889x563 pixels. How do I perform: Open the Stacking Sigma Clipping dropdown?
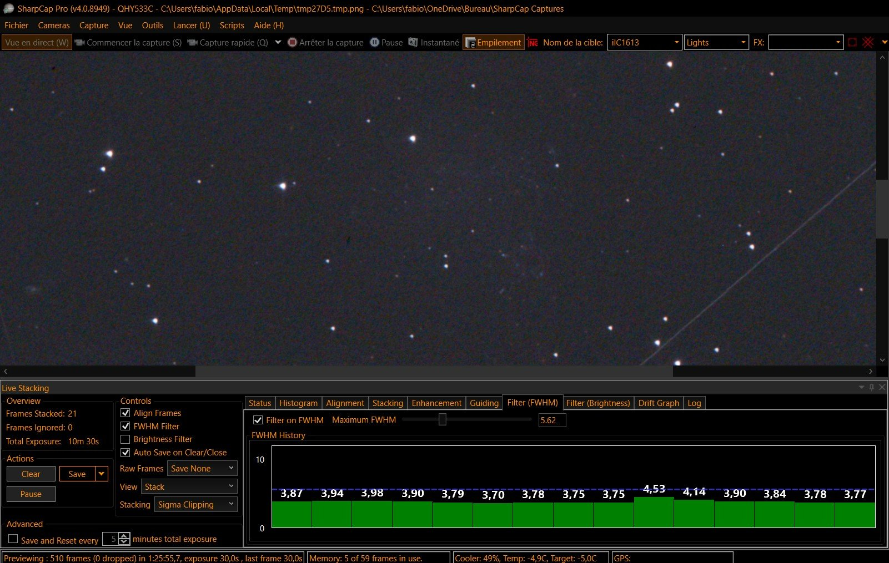tap(195, 505)
